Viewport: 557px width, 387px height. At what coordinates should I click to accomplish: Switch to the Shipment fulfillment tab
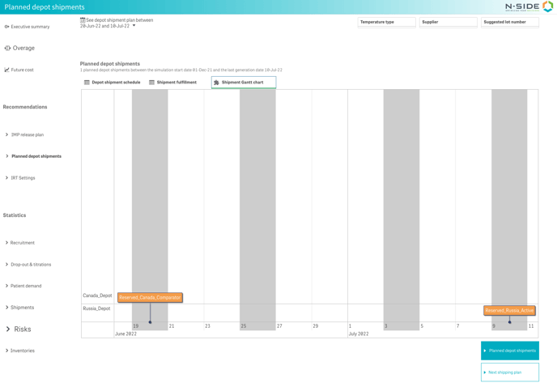[x=176, y=83]
